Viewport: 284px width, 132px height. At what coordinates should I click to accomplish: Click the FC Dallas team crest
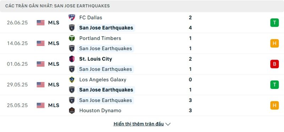72,17
